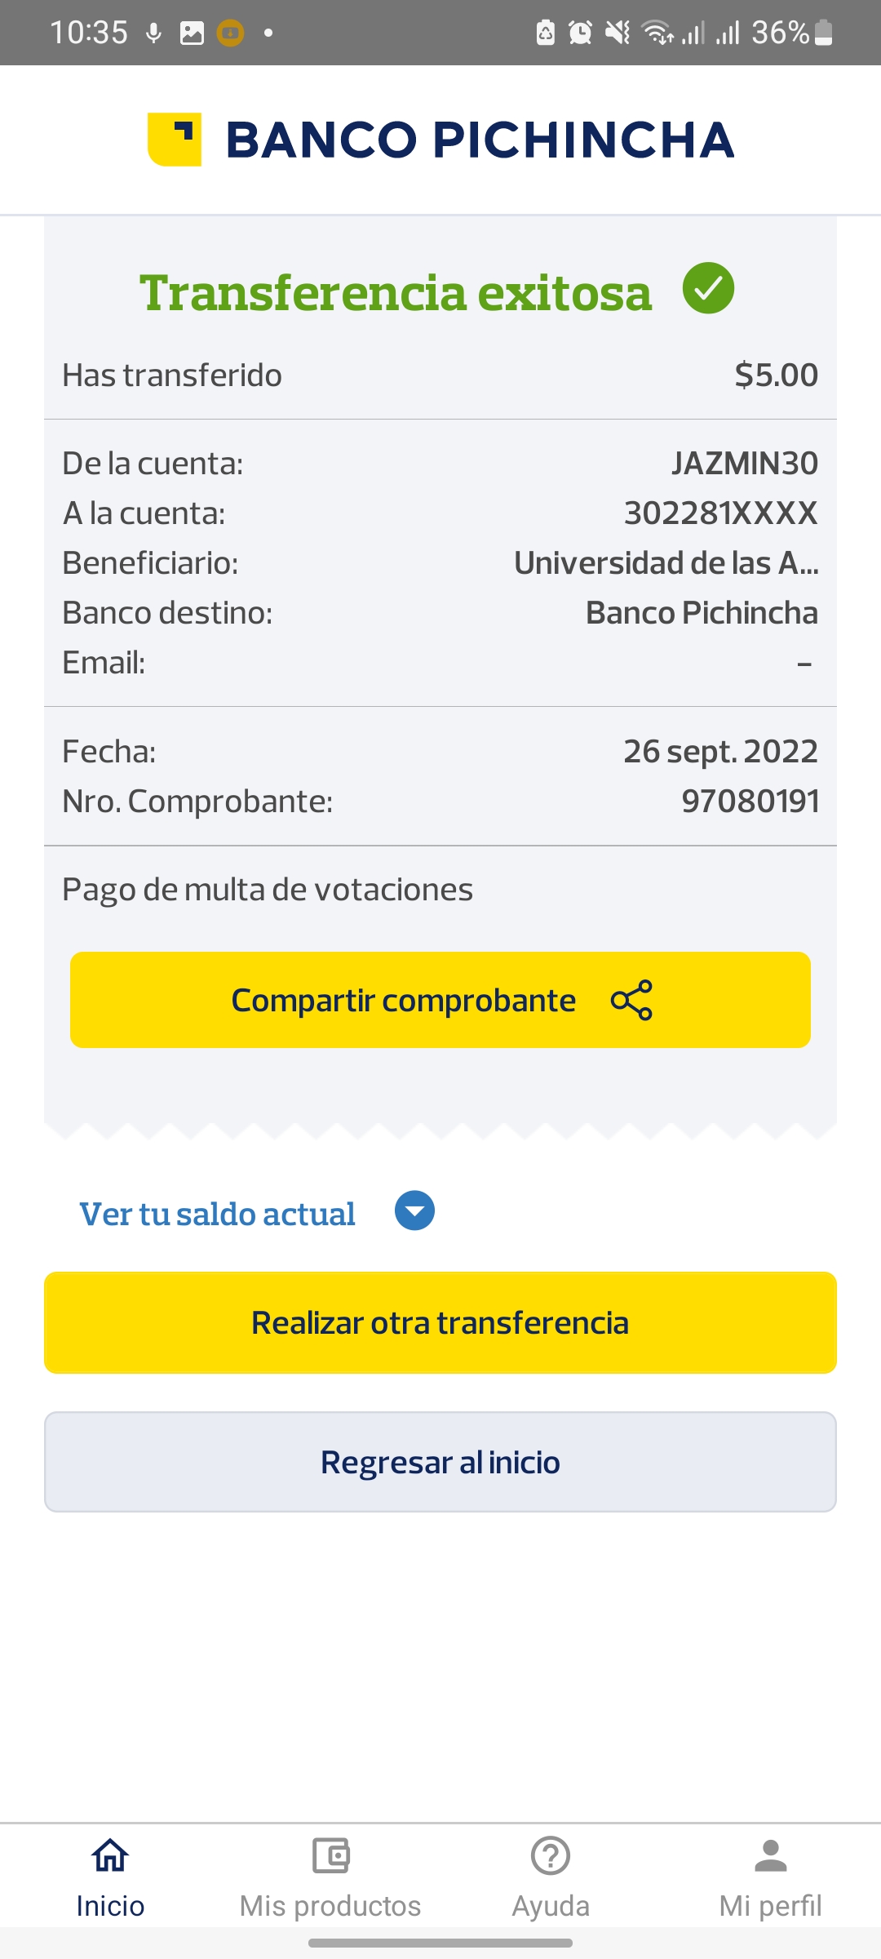
Task: Tap the battery indicator in status bar
Action: 824,33
